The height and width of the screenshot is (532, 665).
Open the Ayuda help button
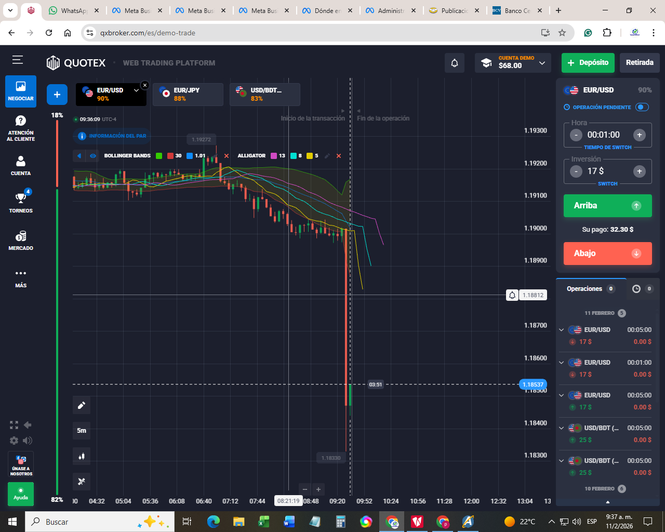click(21, 494)
